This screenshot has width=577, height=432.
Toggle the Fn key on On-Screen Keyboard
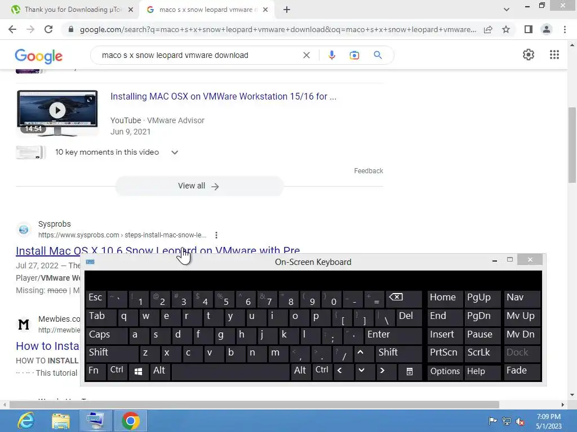[x=96, y=372]
